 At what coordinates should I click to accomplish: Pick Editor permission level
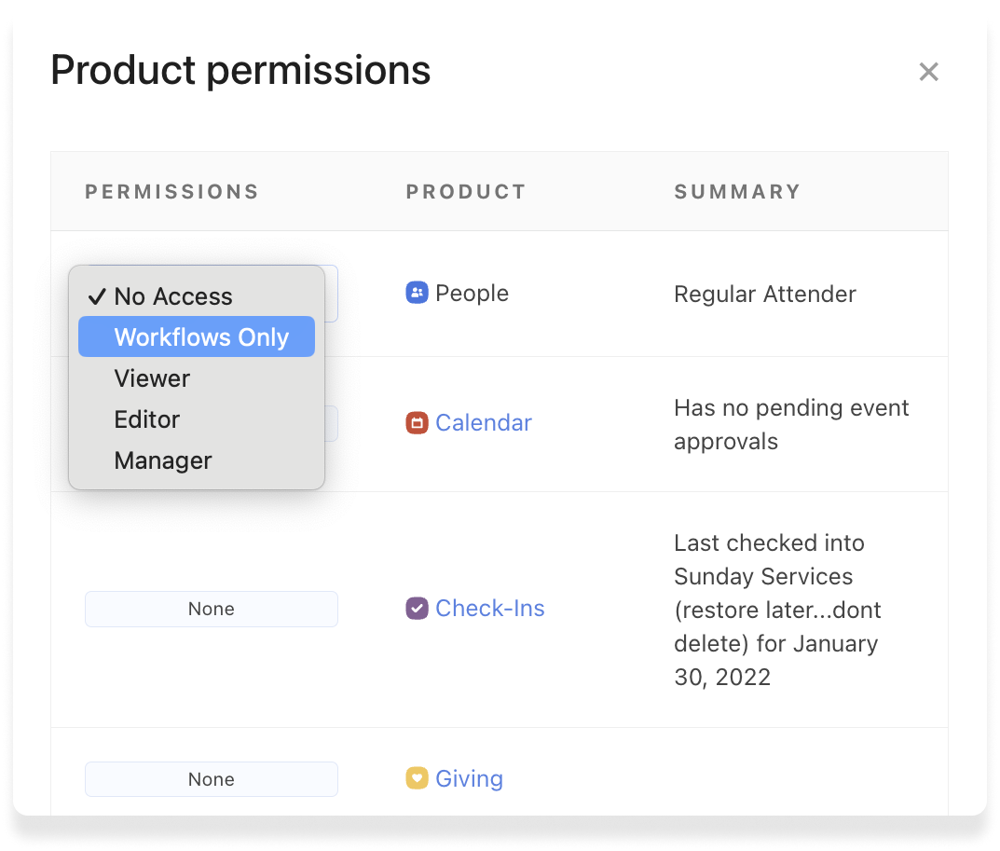pyautogui.click(x=147, y=419)
